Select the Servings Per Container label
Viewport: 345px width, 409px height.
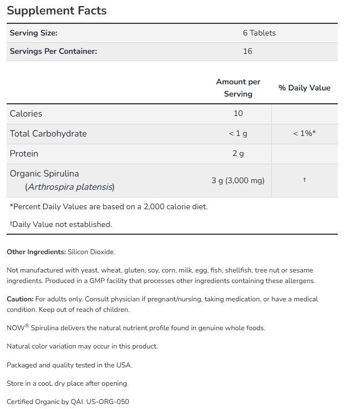(x=53, y=51)
